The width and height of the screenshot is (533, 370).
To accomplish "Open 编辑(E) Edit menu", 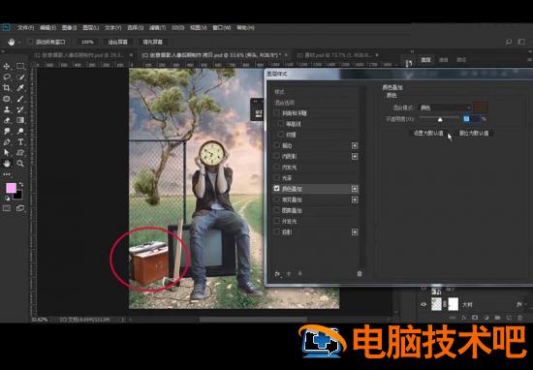I will click(x=47, y=27).
